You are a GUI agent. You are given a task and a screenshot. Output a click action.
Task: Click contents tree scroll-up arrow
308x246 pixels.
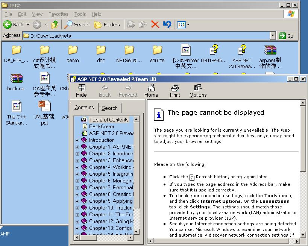pyautogui.click(x=136, y=119)
